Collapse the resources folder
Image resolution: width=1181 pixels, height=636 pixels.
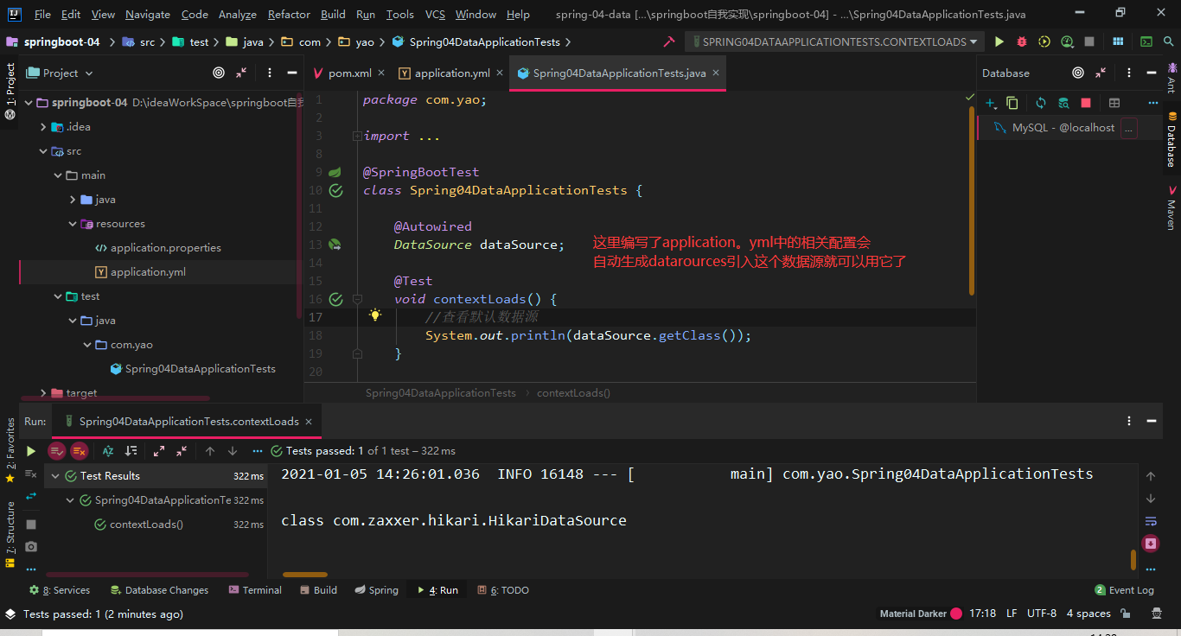click(x=73, y=224)
